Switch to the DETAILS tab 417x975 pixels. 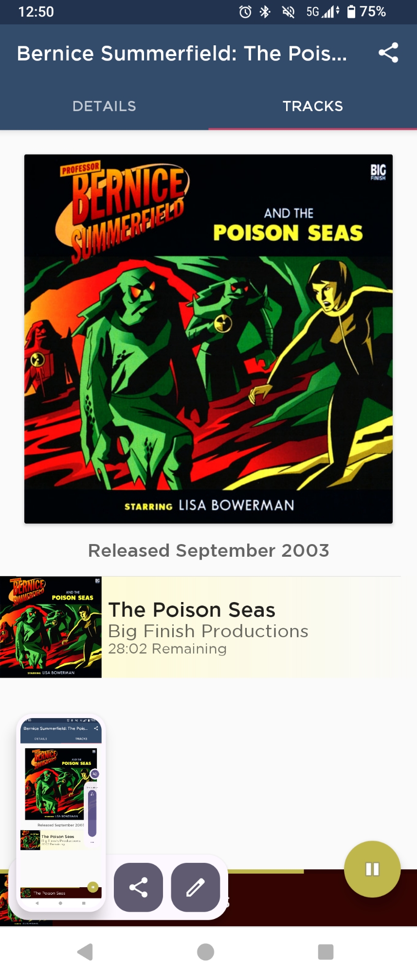tap(104, 106)
